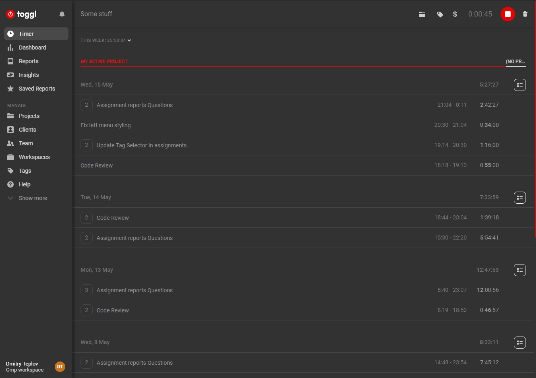Viewport: 536px width, 378px height.
Task: Click the MY ACTIVE PROJECT header link
Action: click(104, 61)
